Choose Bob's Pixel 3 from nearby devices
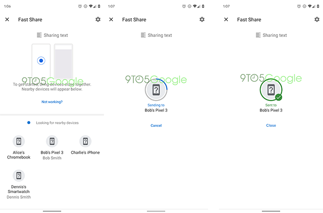The width and height of the screenshot is (323, 213). point(52,142)
